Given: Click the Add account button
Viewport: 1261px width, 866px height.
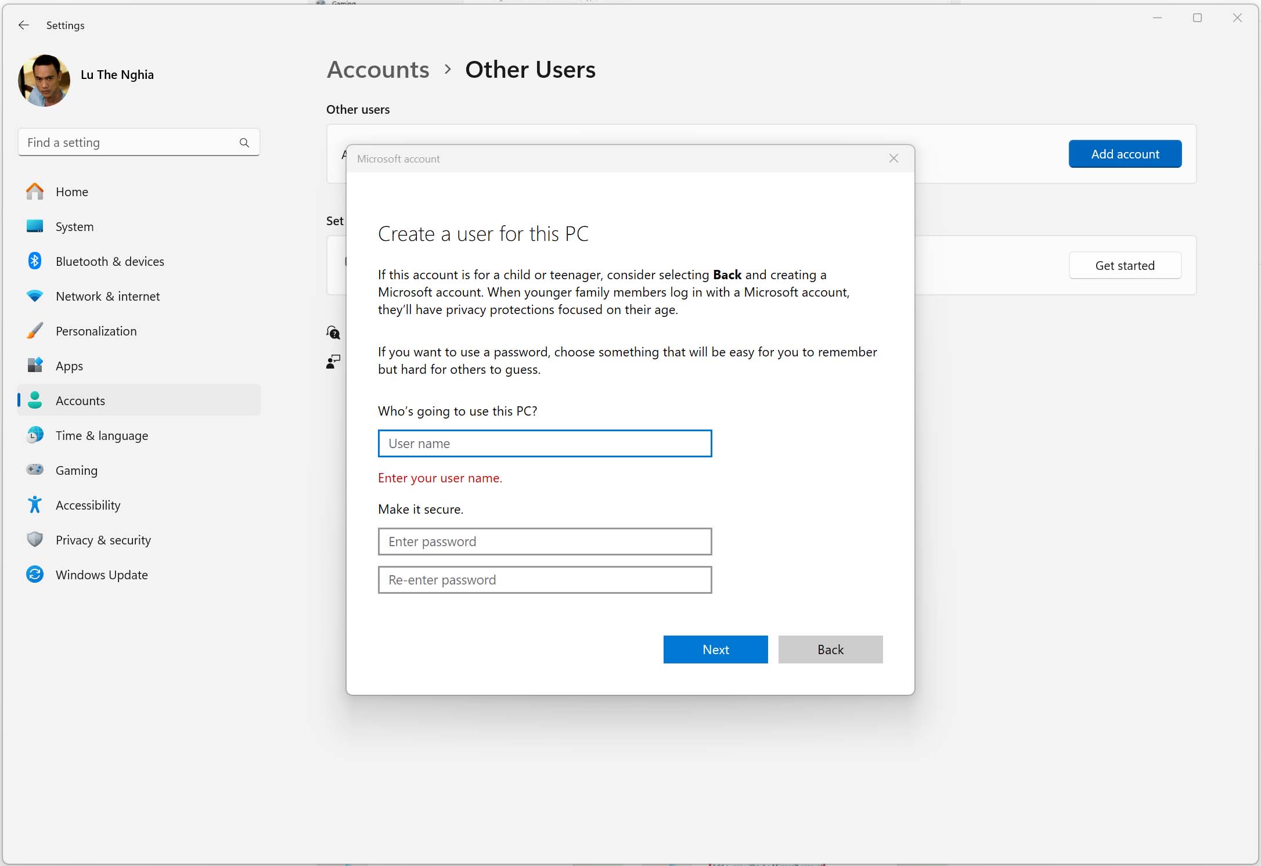Looking at the screenshot, I should (x=1125, y=154).
